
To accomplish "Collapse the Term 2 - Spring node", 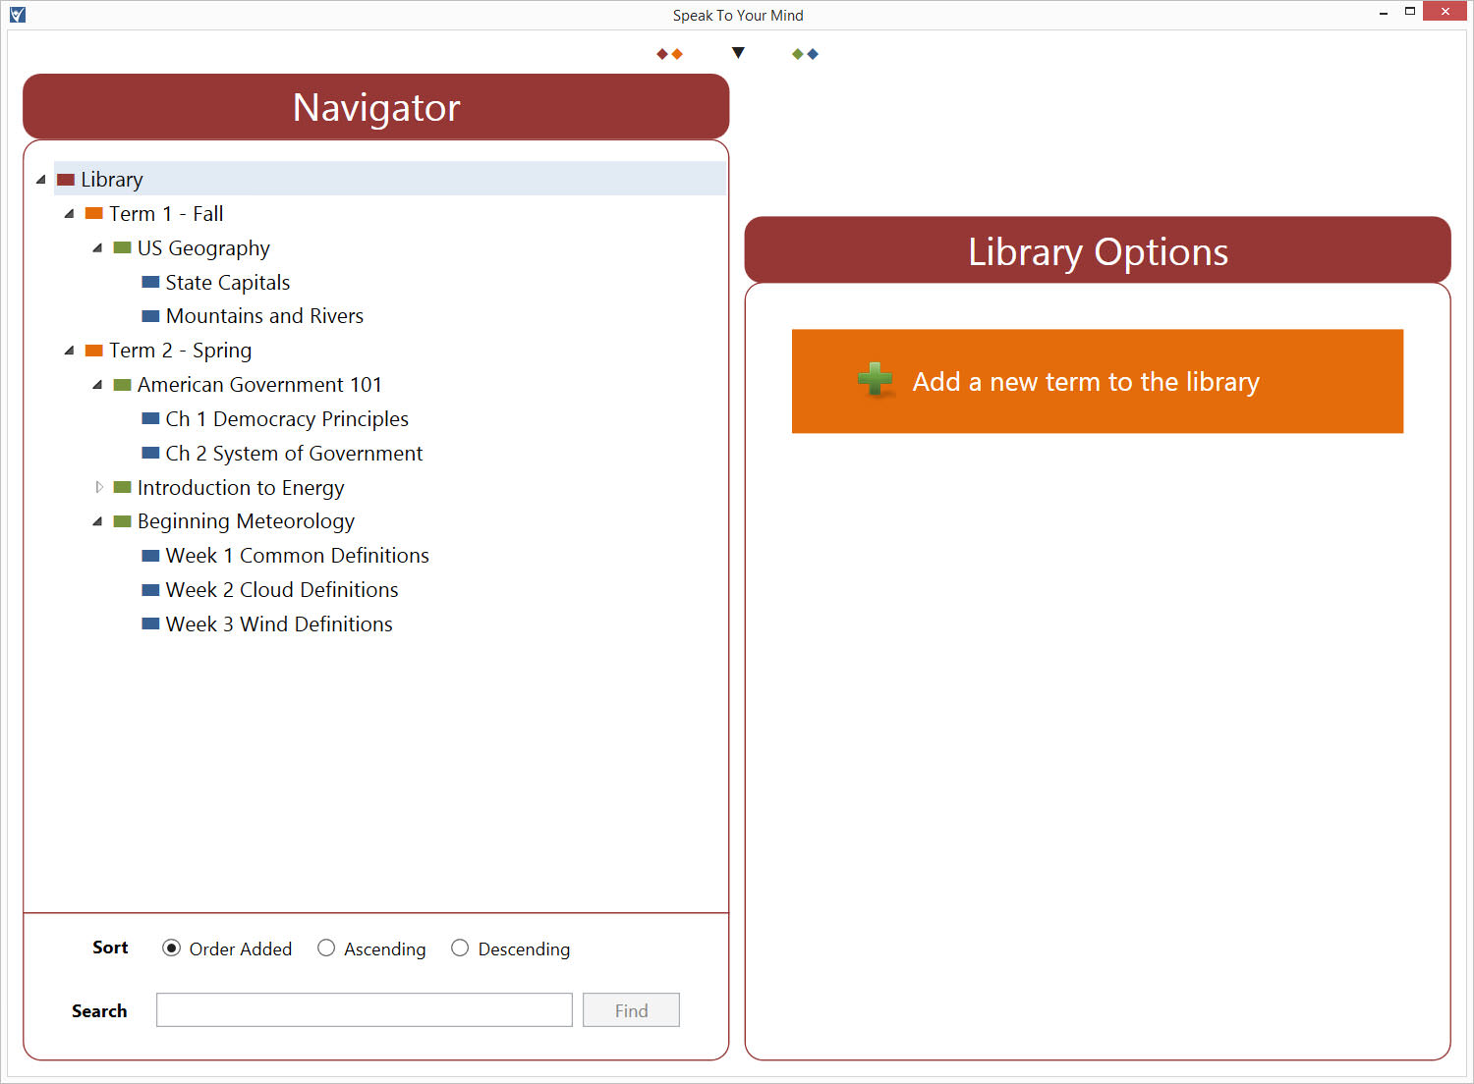I will click(x=69, y=351).
